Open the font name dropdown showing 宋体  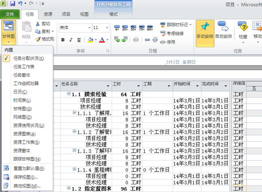[x=89, y=28]
